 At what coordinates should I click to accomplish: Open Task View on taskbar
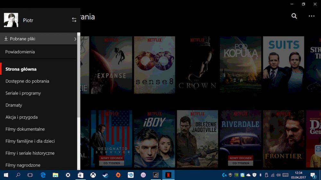[30, 175]
